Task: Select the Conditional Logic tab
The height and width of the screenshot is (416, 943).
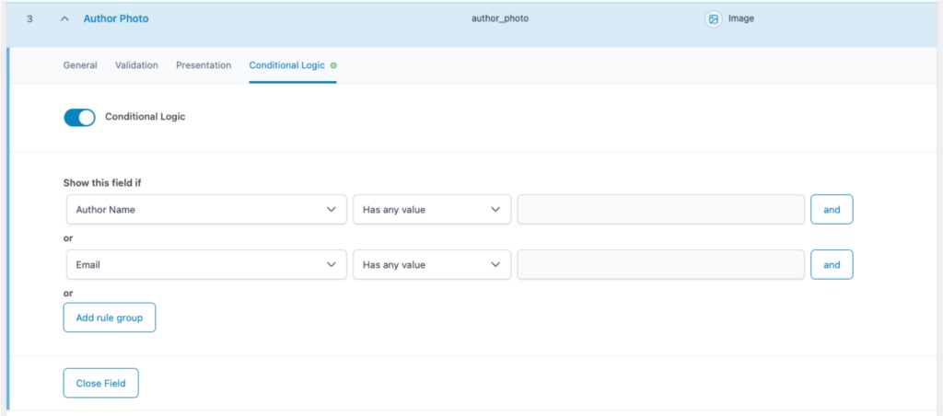Action: point(286,65)
